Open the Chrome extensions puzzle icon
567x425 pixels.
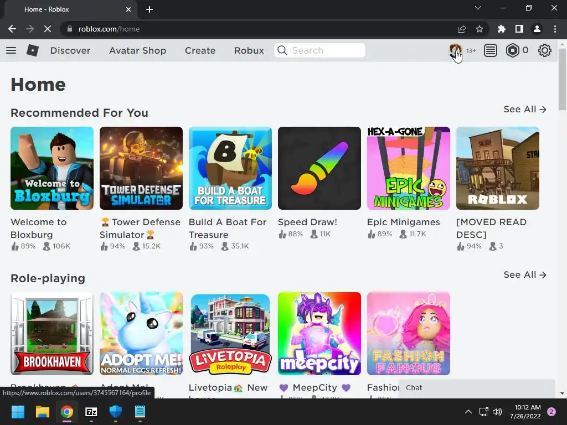(x=502, y=29)
